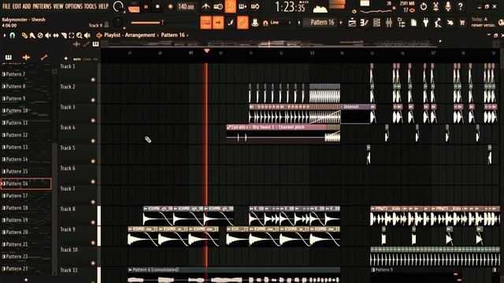The height and width of the screenshot is (283, 504).
Task: Toggle the recording countdown icon
Action: 231,6
